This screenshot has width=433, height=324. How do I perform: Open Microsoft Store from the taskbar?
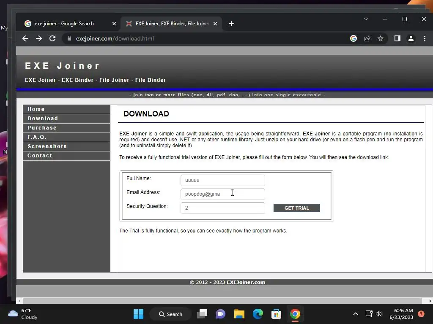coord(276,314)
